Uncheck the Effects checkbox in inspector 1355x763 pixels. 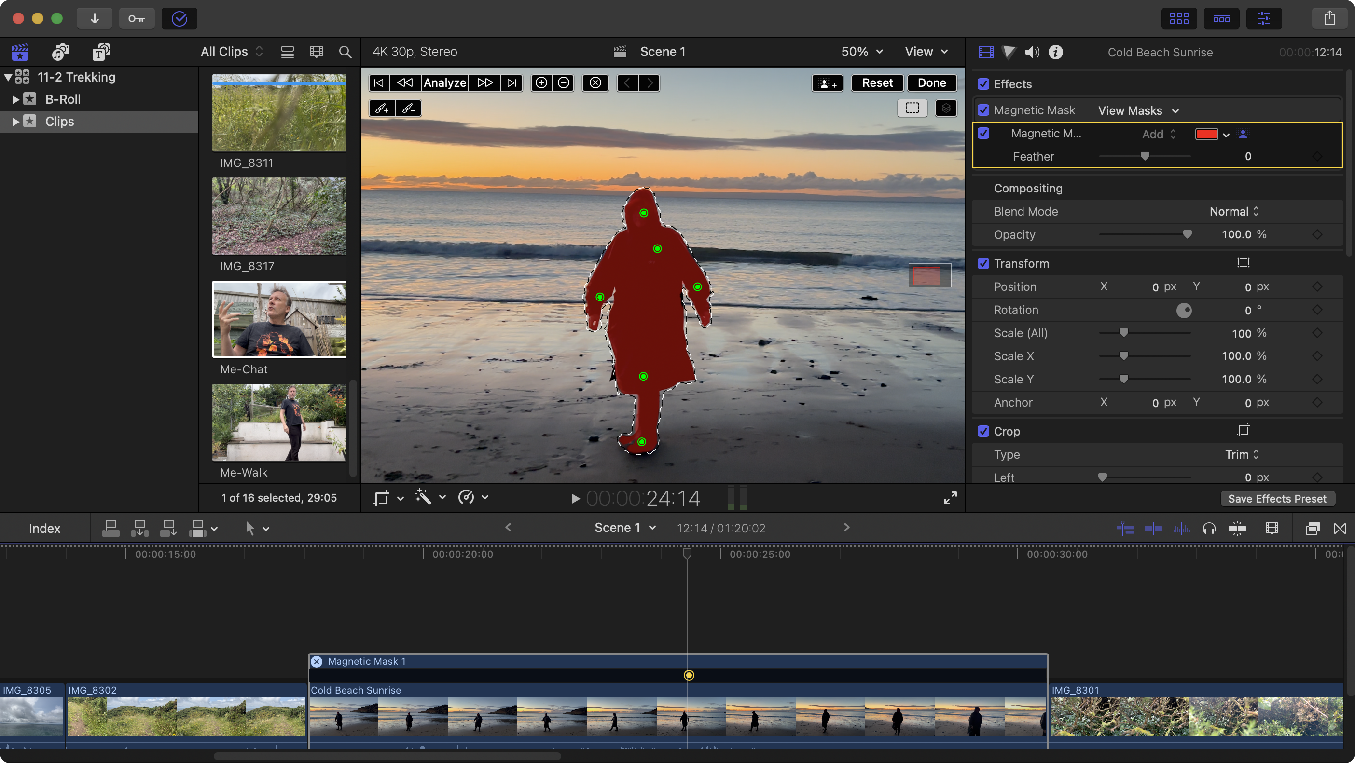point(983,83)
